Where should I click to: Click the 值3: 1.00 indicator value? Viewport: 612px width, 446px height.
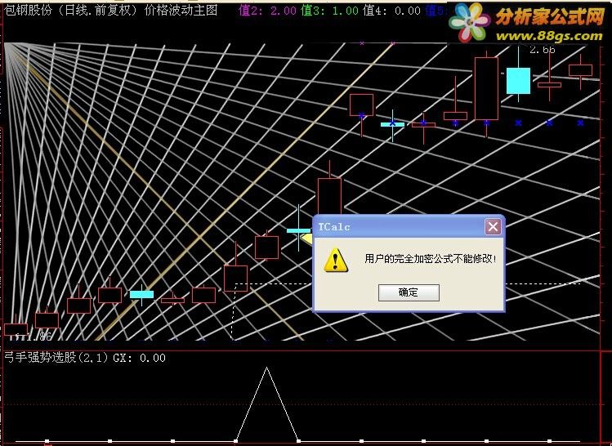pyautogui.click(x=330, y=11)
